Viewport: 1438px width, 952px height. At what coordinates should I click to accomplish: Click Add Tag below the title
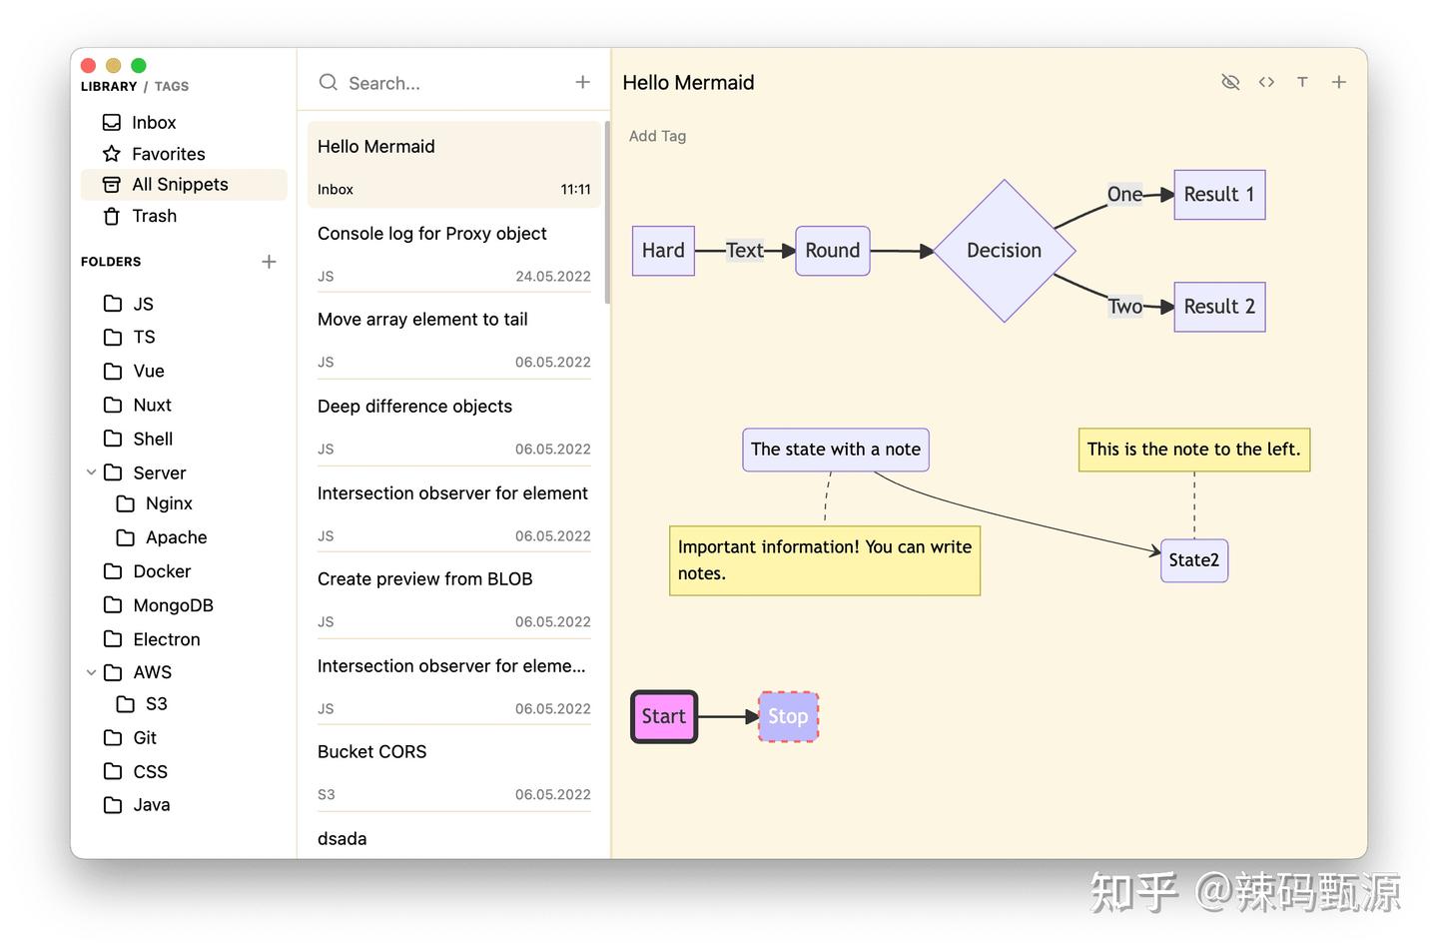657,136
